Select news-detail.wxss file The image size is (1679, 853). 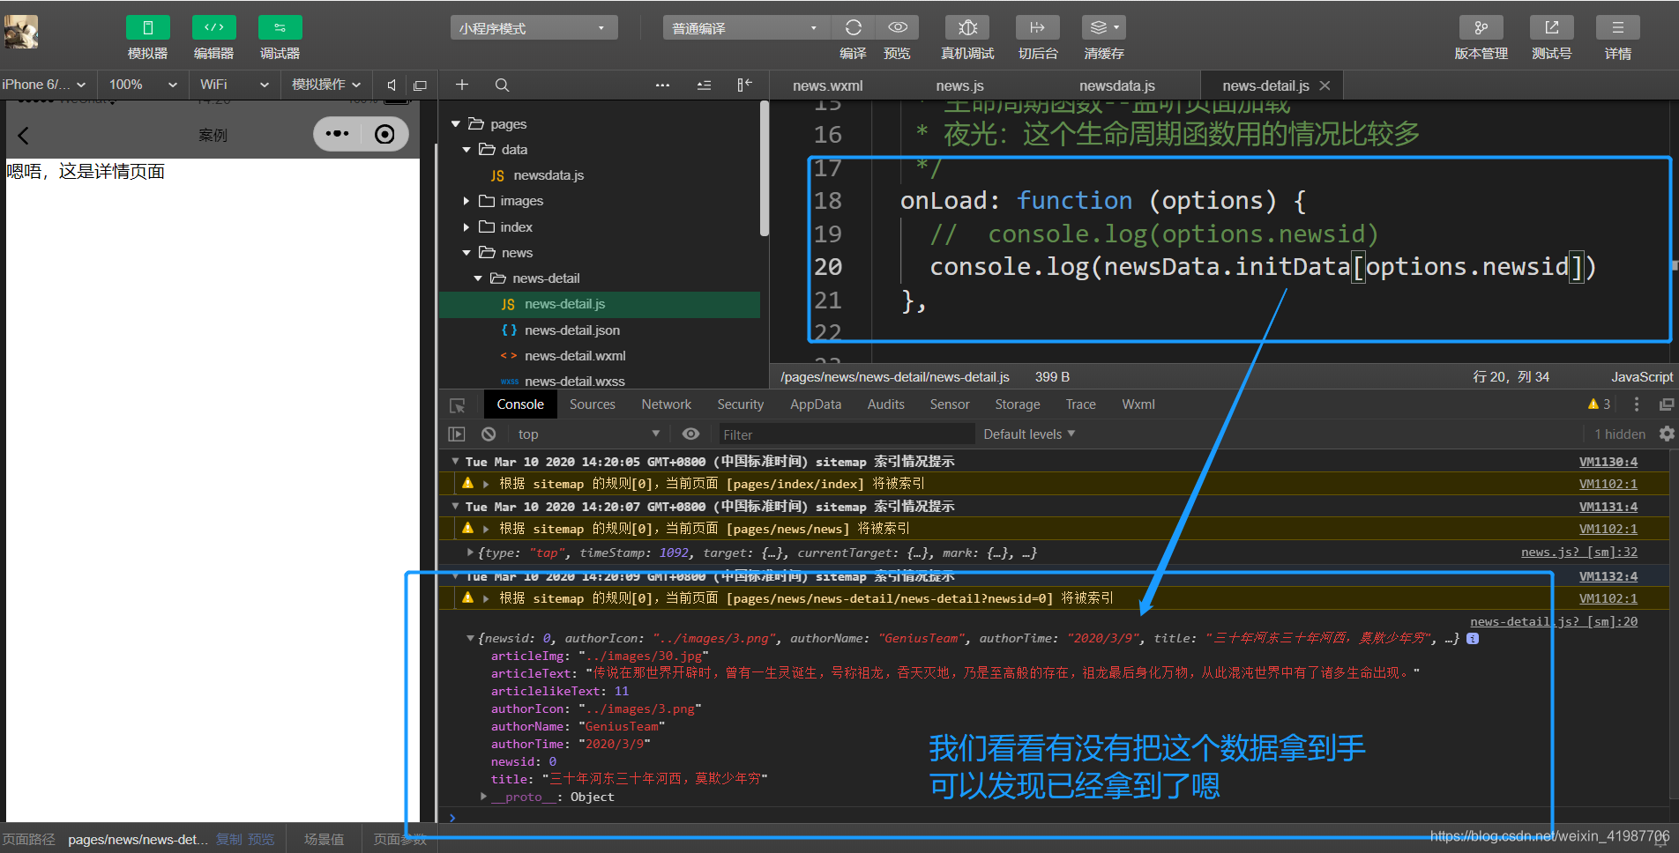click(574, 382)
